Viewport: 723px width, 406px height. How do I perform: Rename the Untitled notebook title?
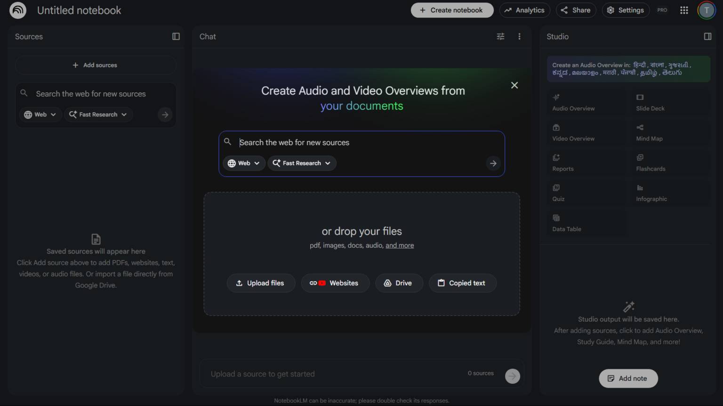coord(79,10)
